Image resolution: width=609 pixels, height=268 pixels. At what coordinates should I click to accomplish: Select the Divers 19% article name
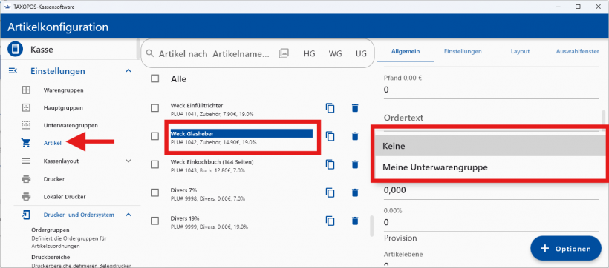click(x=185, y=218)
